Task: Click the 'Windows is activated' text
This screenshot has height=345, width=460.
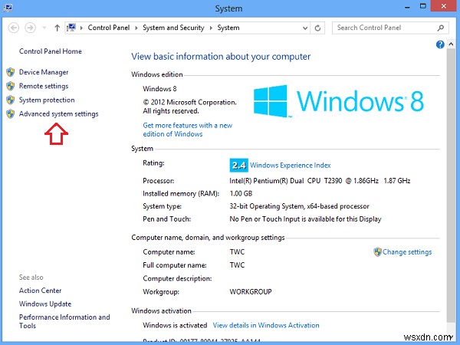Action: coord(175,325)
